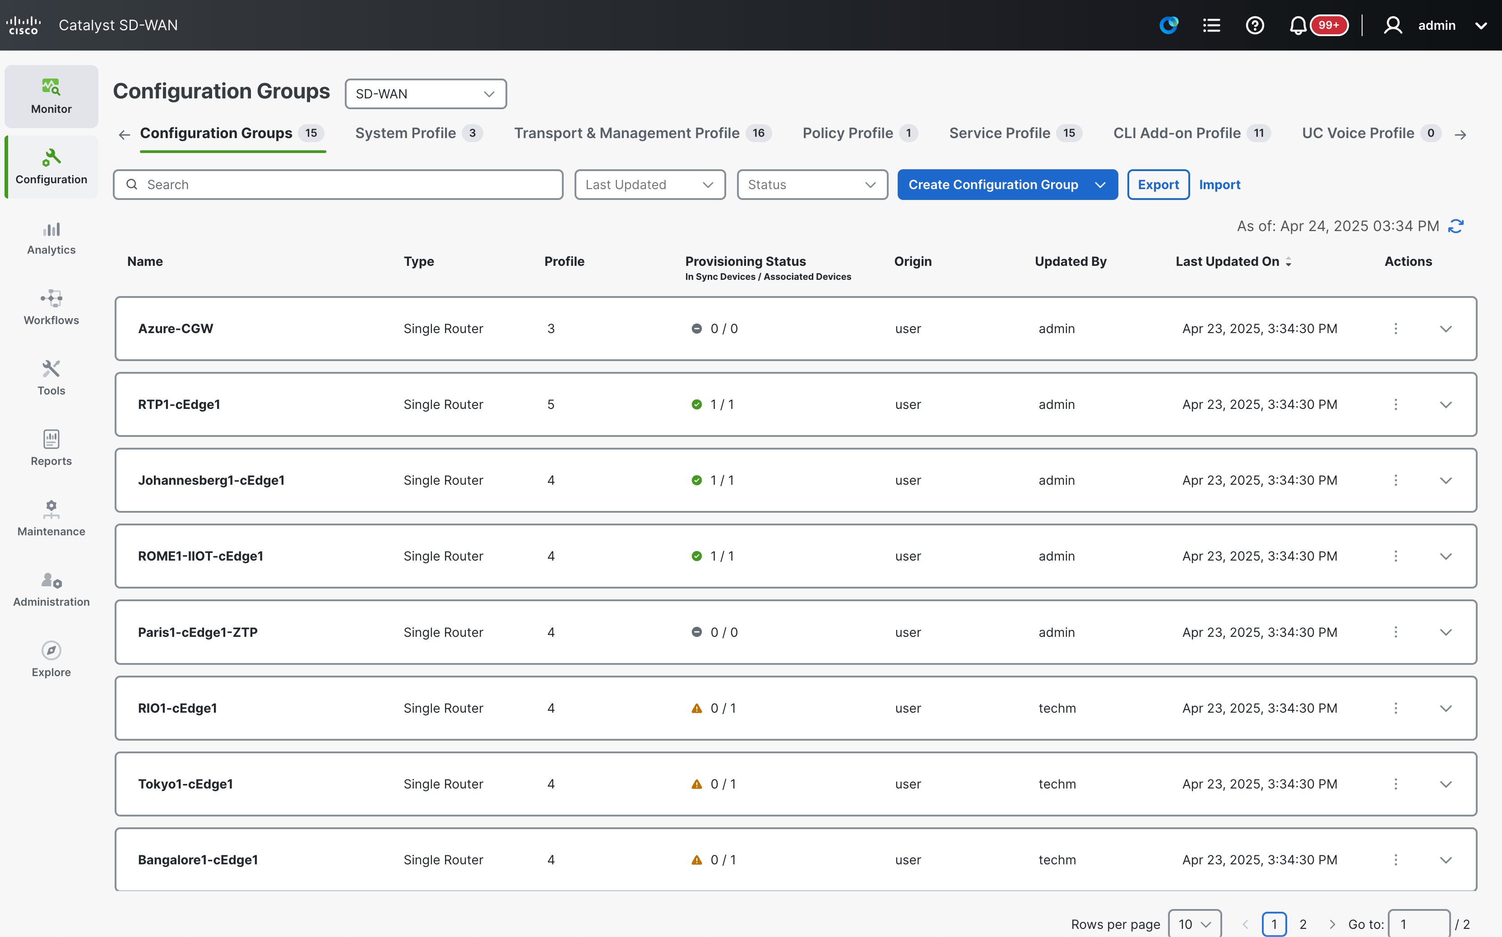Expand the Tokyo1-cEdge1 row
The image size is (1502, 937).
coord(1446,784)
